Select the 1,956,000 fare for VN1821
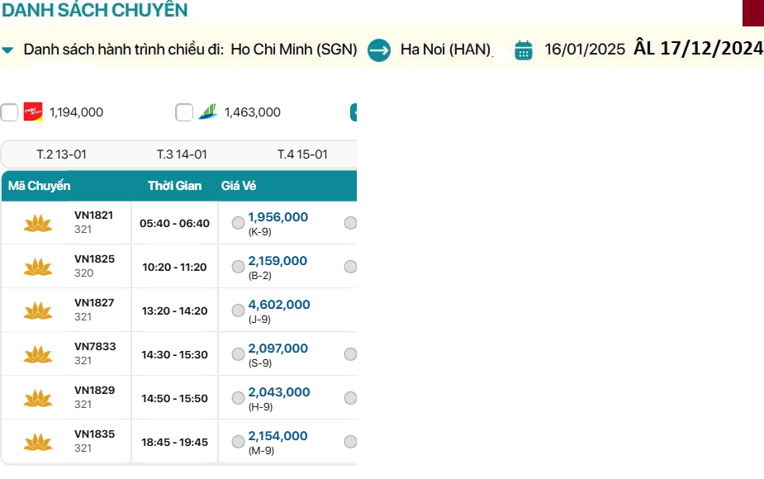 click(x=238, y=223)
